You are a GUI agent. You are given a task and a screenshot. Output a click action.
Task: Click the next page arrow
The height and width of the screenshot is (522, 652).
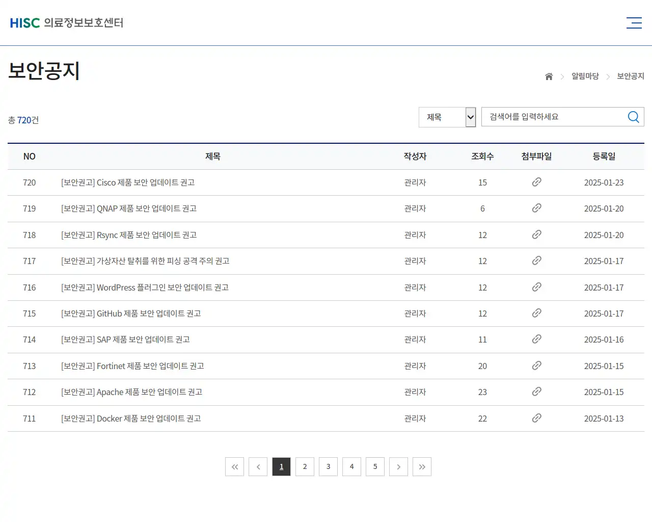click(x=398, y=466)
